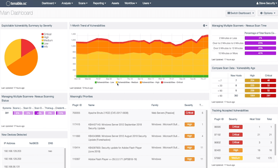The height and width of the screenshot is (168, 278).
Task: Click the 46 Critical cell for <7 days
Action: 268,81
